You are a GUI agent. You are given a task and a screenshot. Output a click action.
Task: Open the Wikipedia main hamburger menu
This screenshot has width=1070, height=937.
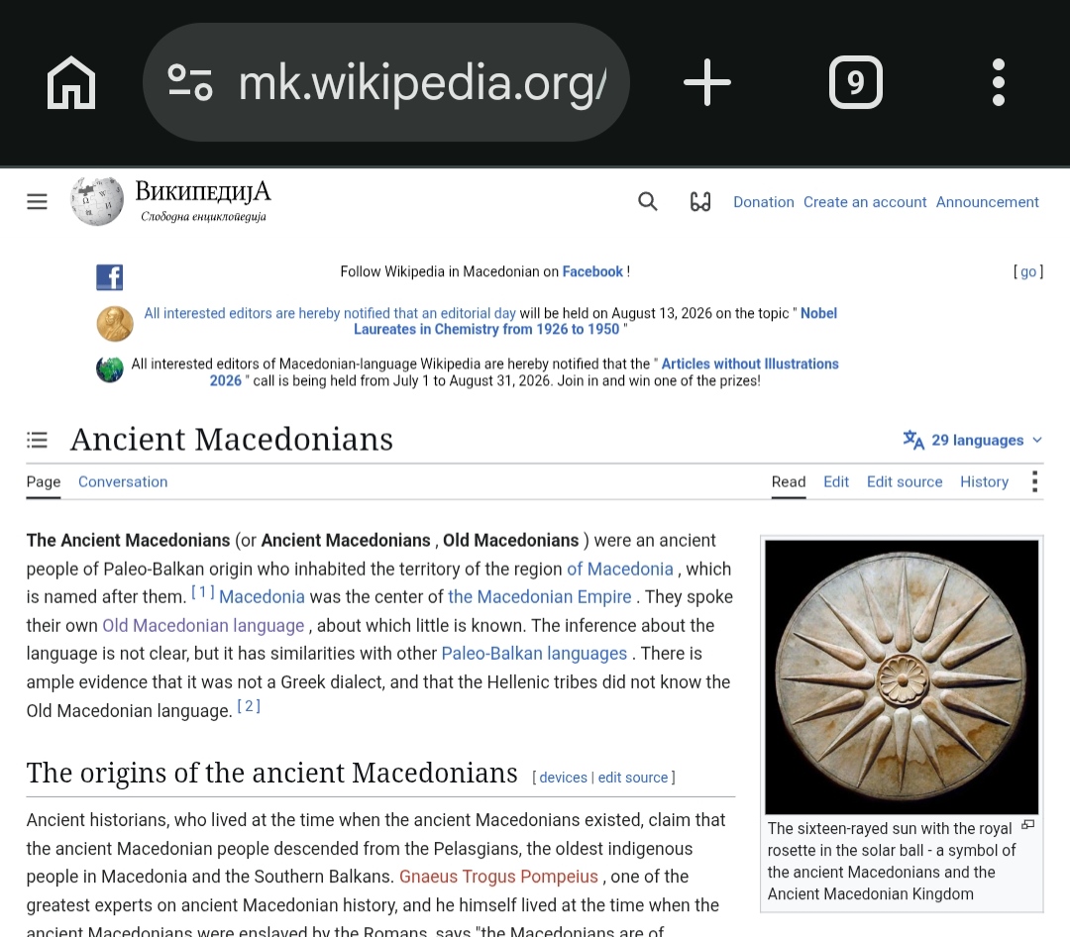37,202
